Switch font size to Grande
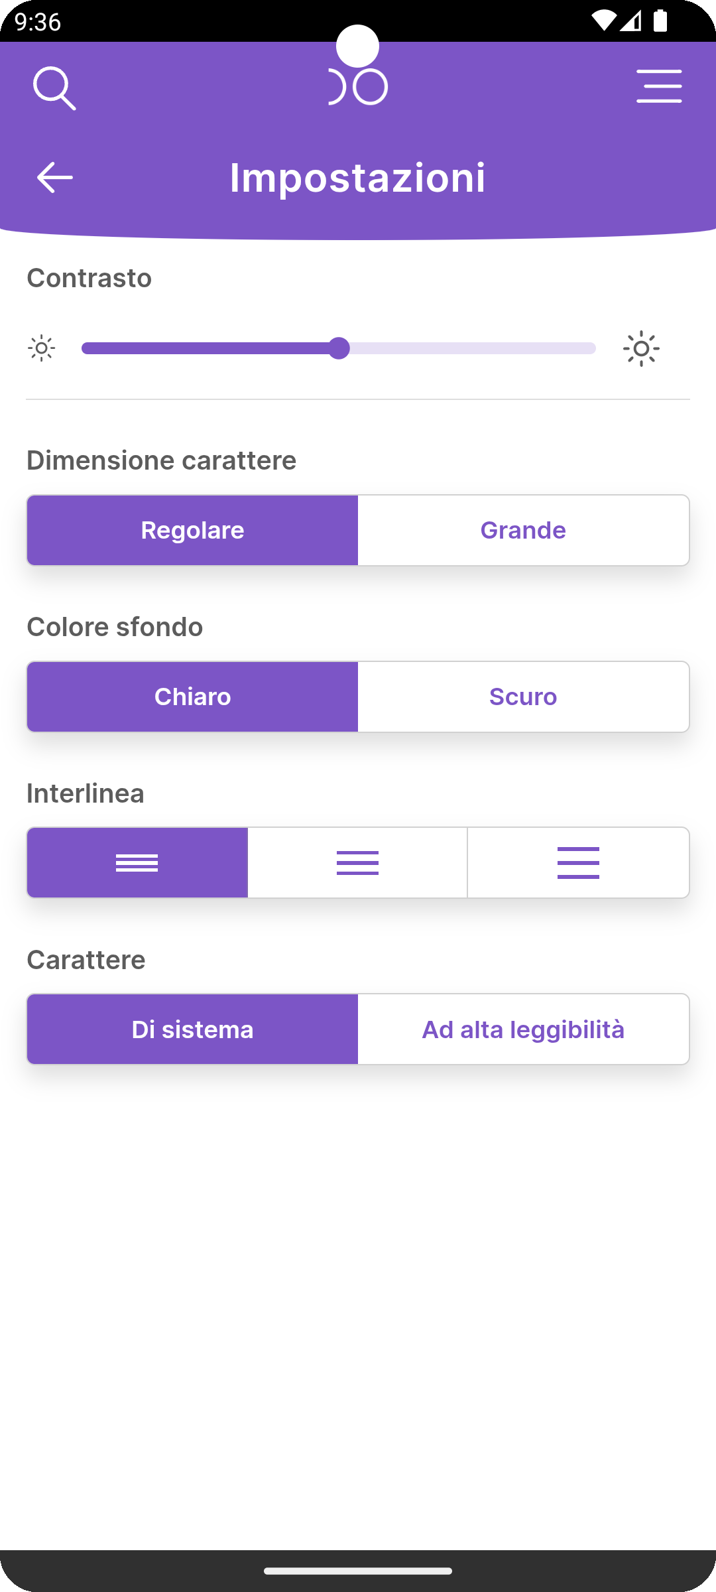The width and height of the screenshot is (716, 1592). pos(523,530)
